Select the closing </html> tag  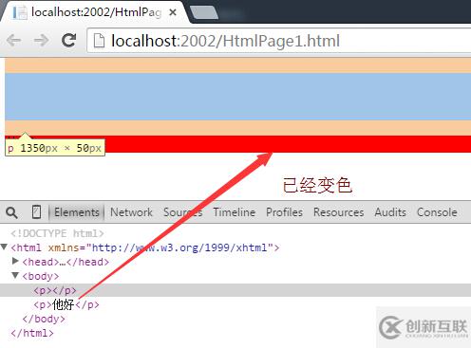point(32,333)
